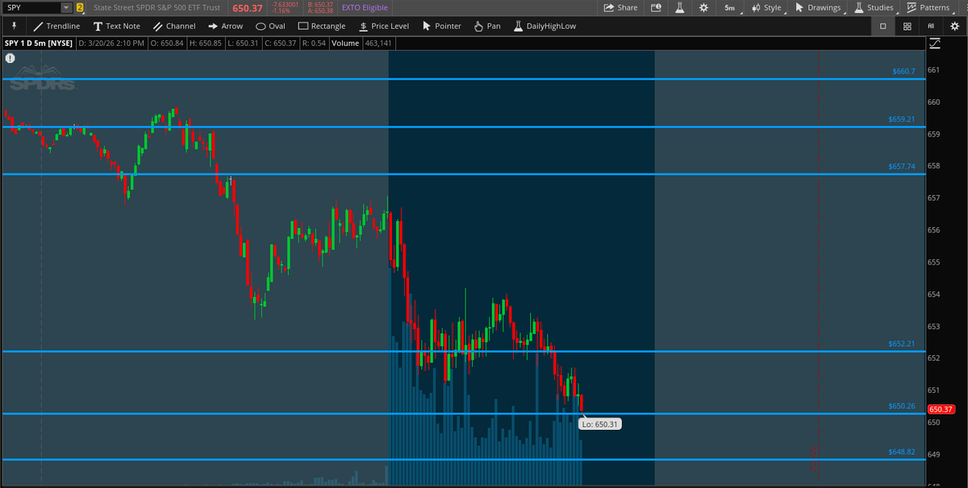
Task: Open the SPY symbol dropdown
Action: pyautogui.click(x=66, y=7)
